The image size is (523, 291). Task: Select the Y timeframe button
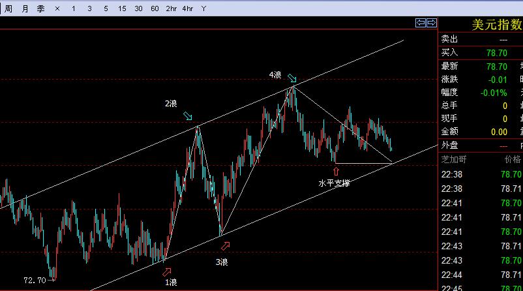(x=204, y=8)
